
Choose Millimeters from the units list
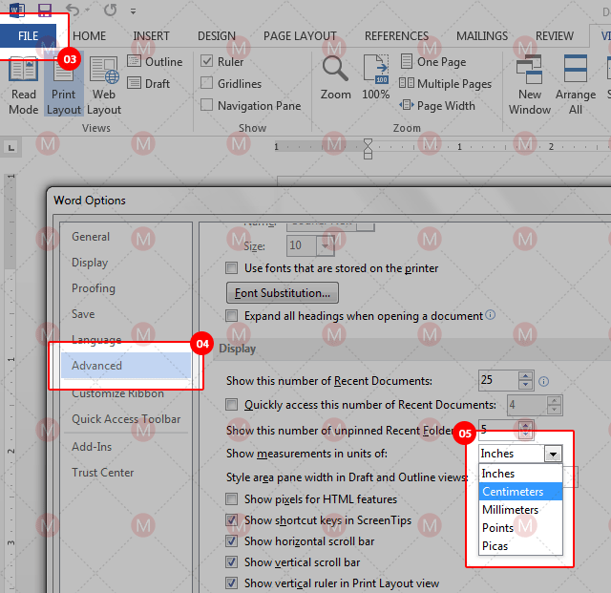click(520, 510)
